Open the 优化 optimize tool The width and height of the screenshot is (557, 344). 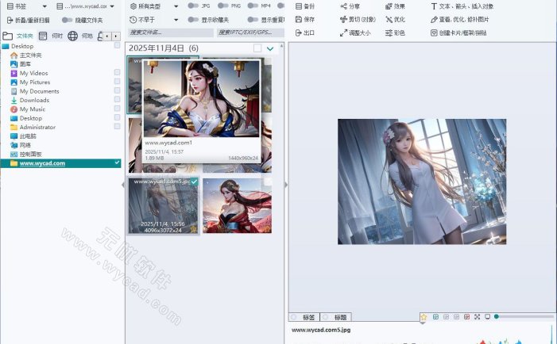tap(395, 20)
